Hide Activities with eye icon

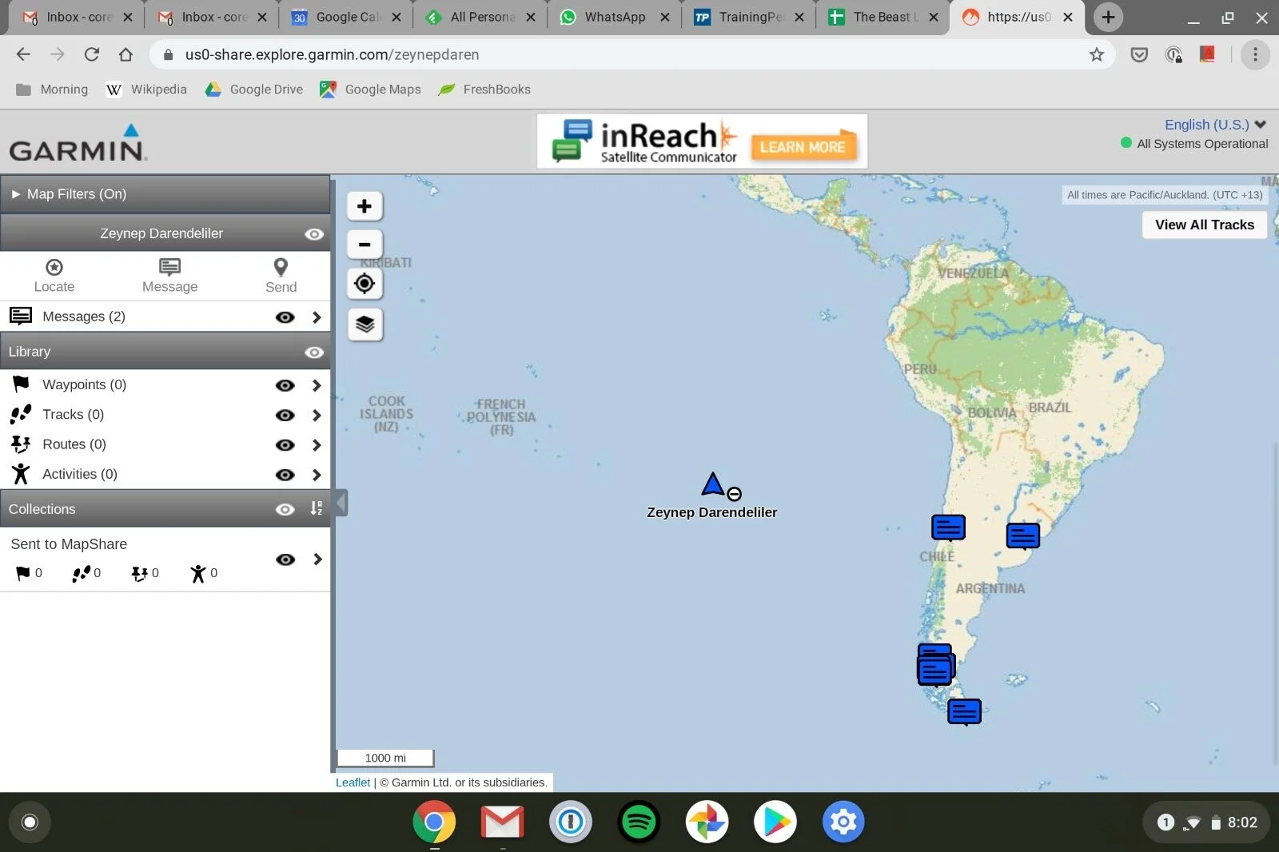[x=285, y=475]
